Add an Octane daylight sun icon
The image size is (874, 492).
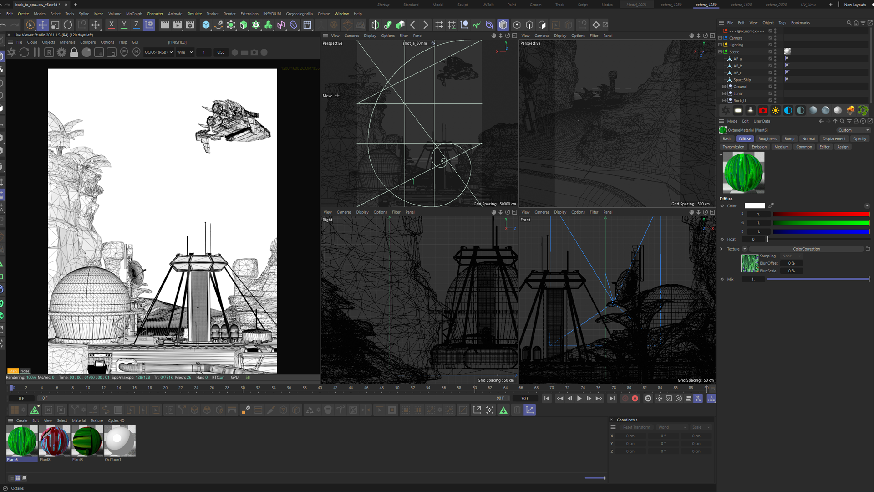(775, 110)
